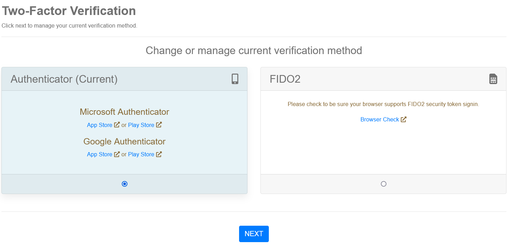Click the Authenticator (Current) card heading
The image size is (517, 247).
[64, 79]
